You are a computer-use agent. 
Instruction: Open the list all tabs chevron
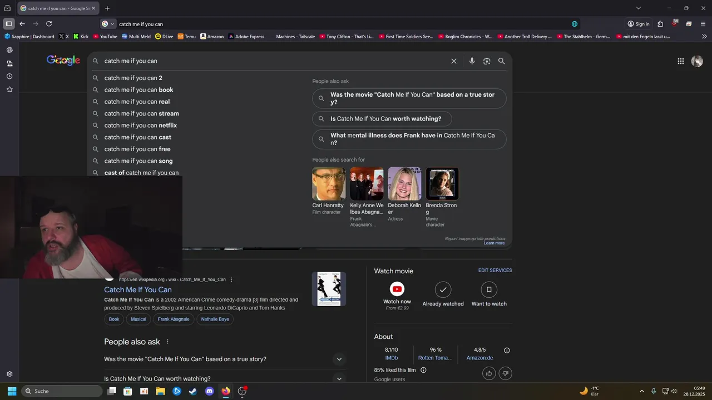point(639,8)
